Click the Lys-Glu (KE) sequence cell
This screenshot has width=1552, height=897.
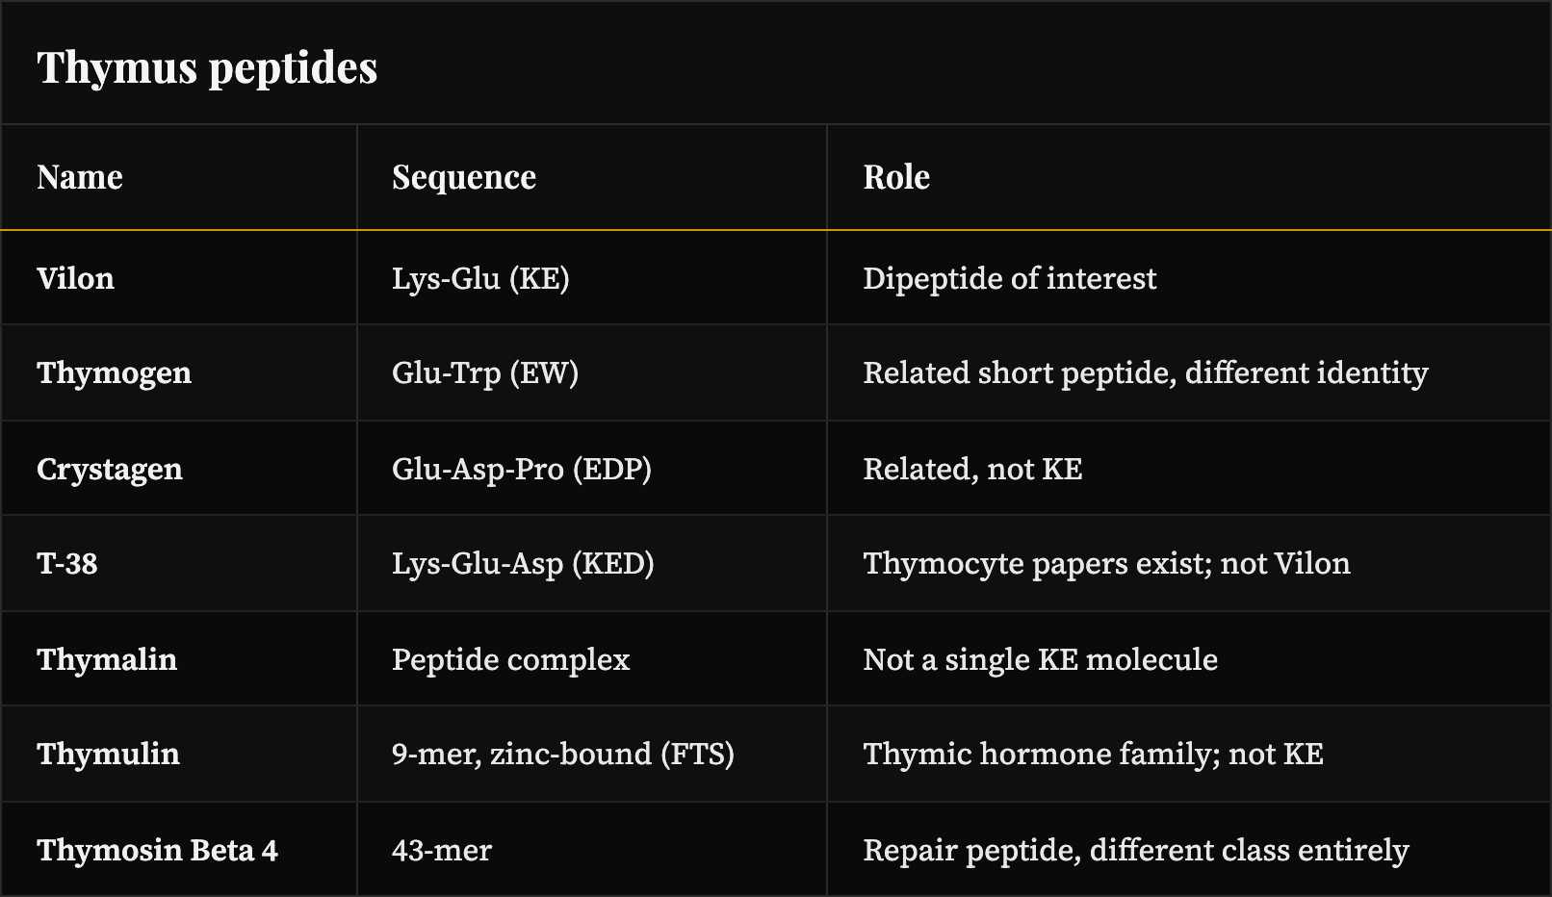point(592,278)
